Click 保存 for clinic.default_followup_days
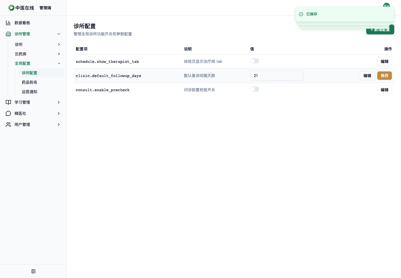 [385, 76]
